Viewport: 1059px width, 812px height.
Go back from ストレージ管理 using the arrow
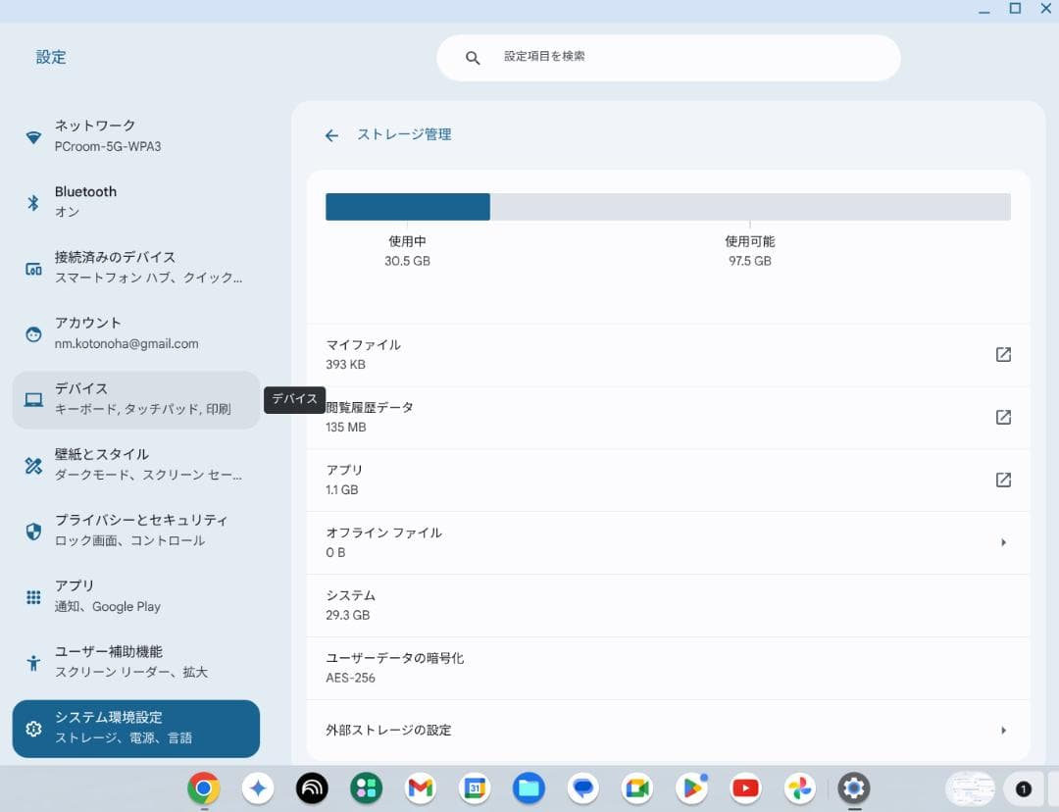[331, 134]
